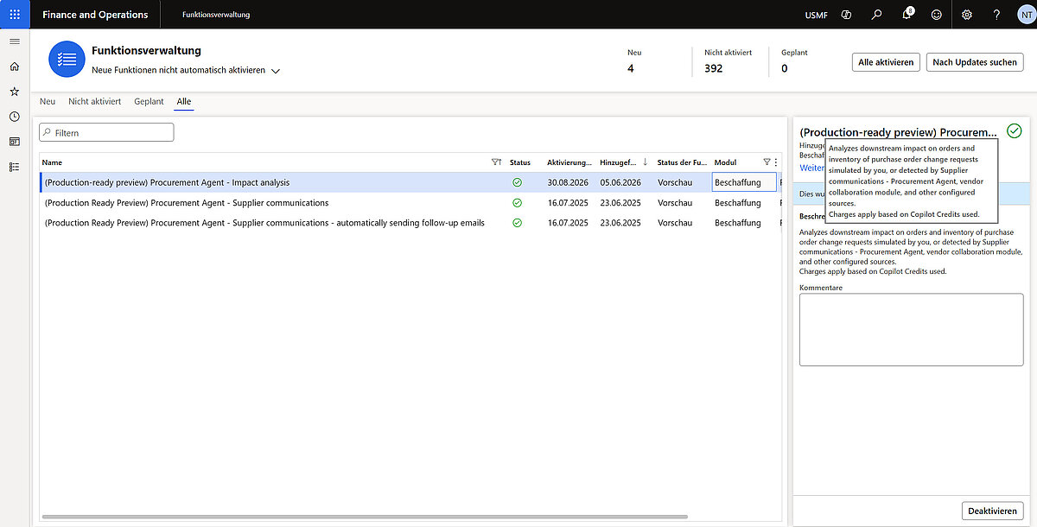Click Geplant count 0 tile
The height and width of the screenshot is (527, 1037).
794,61
